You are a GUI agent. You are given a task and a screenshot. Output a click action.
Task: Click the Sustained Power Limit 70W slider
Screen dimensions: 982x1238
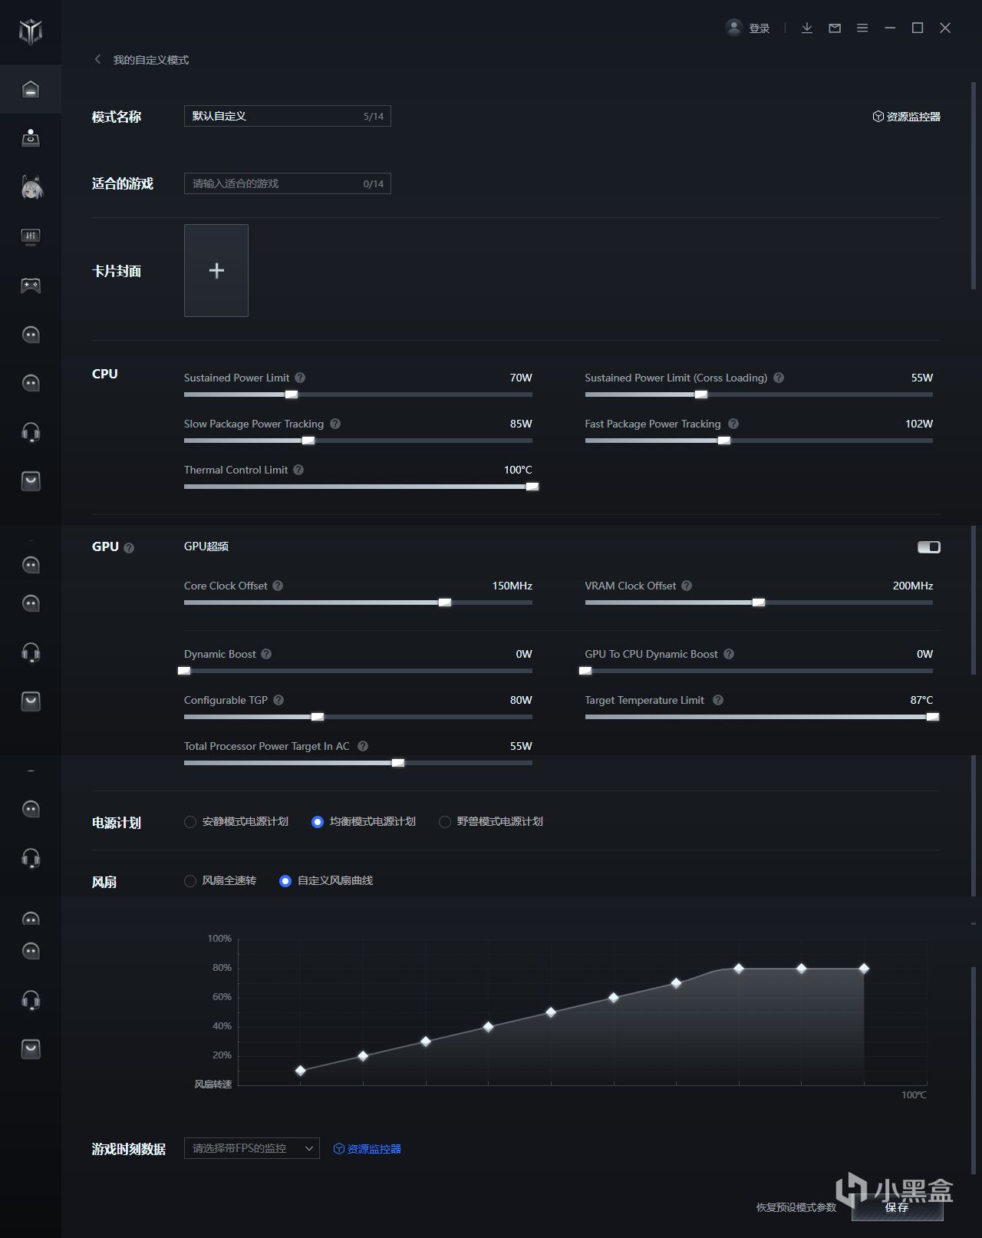(x=358, y=395)
